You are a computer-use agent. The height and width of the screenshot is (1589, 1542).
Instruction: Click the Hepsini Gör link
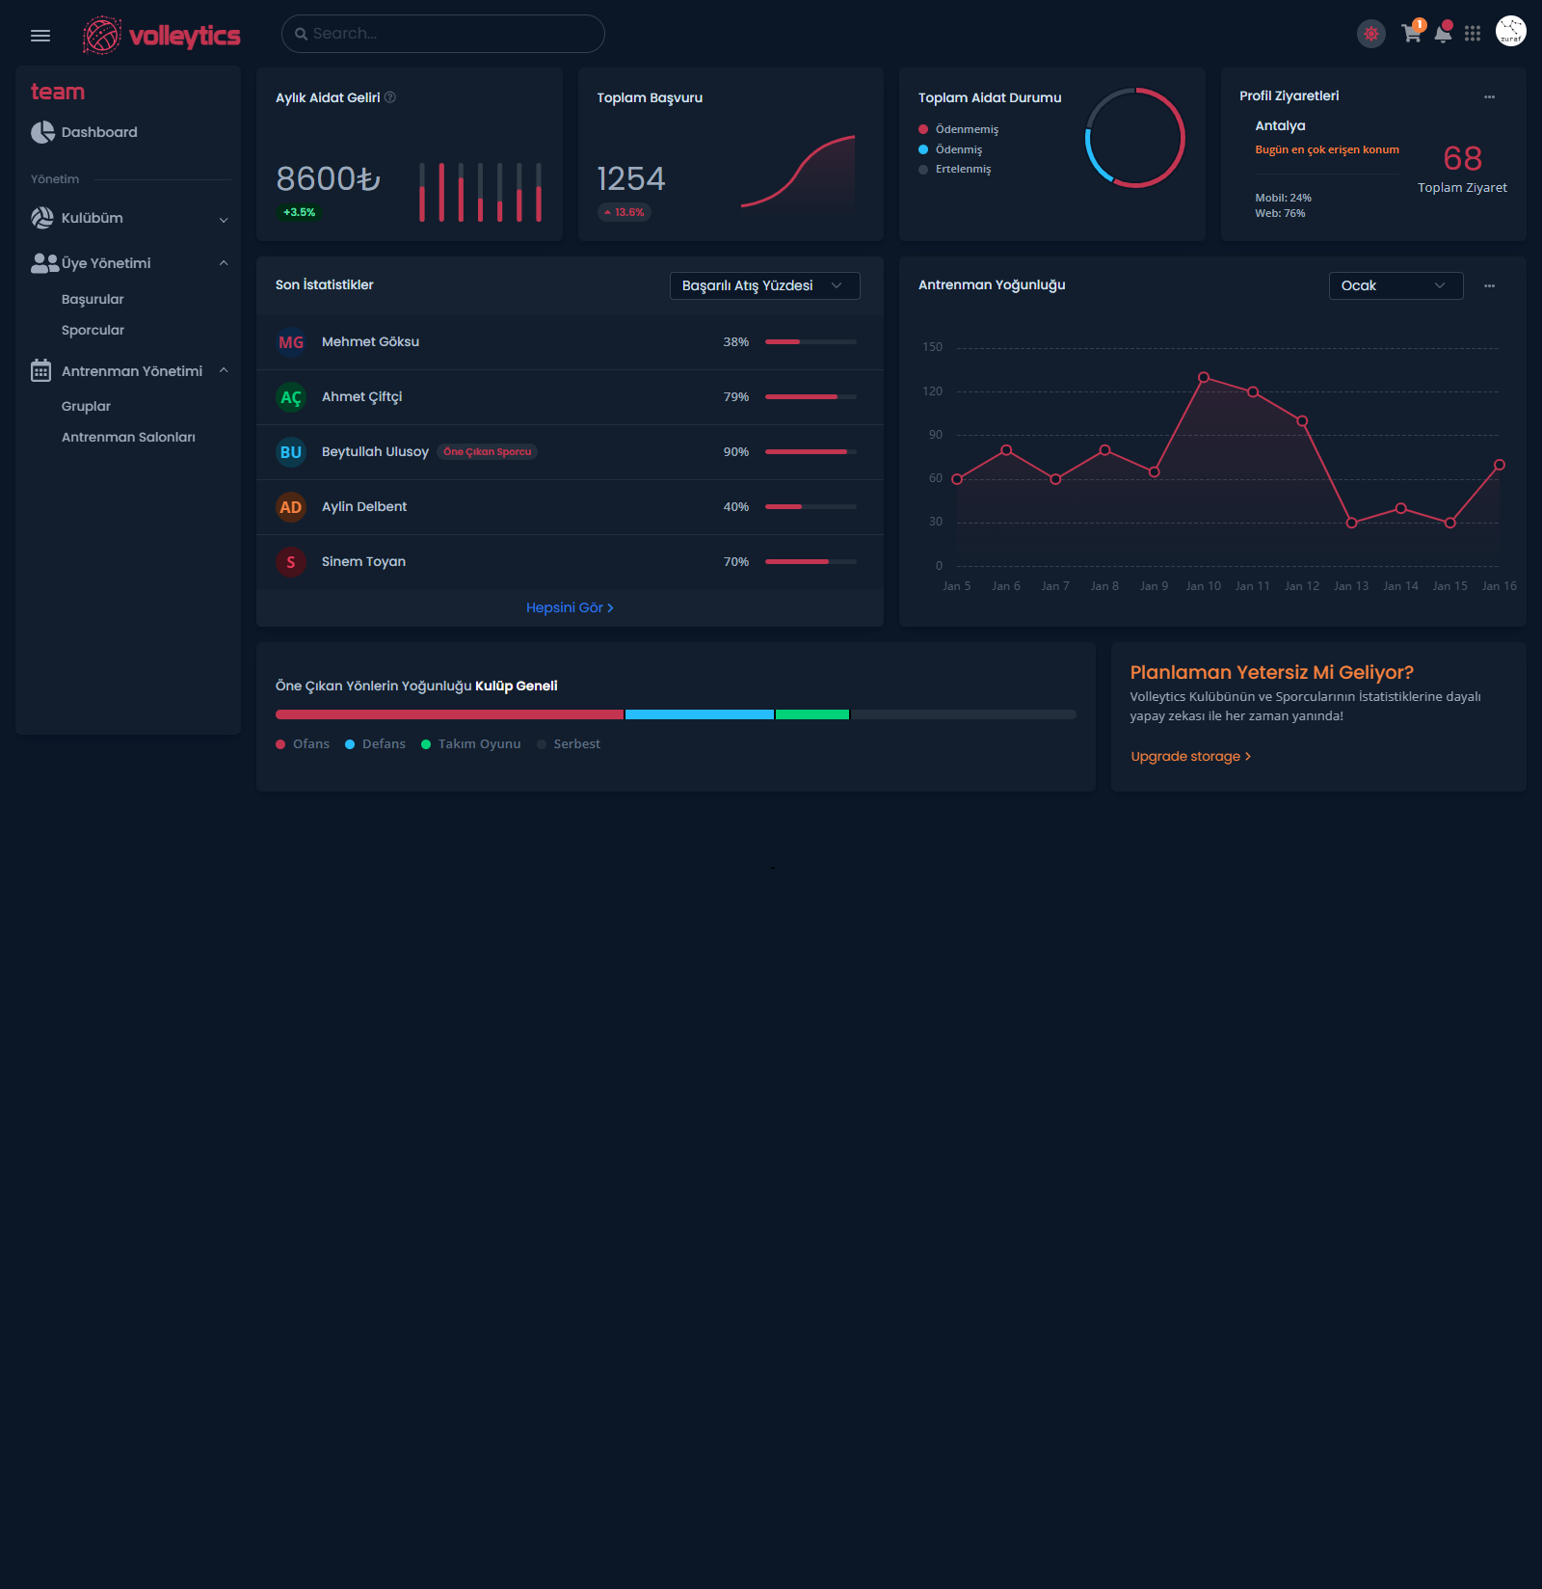[570, 607]
